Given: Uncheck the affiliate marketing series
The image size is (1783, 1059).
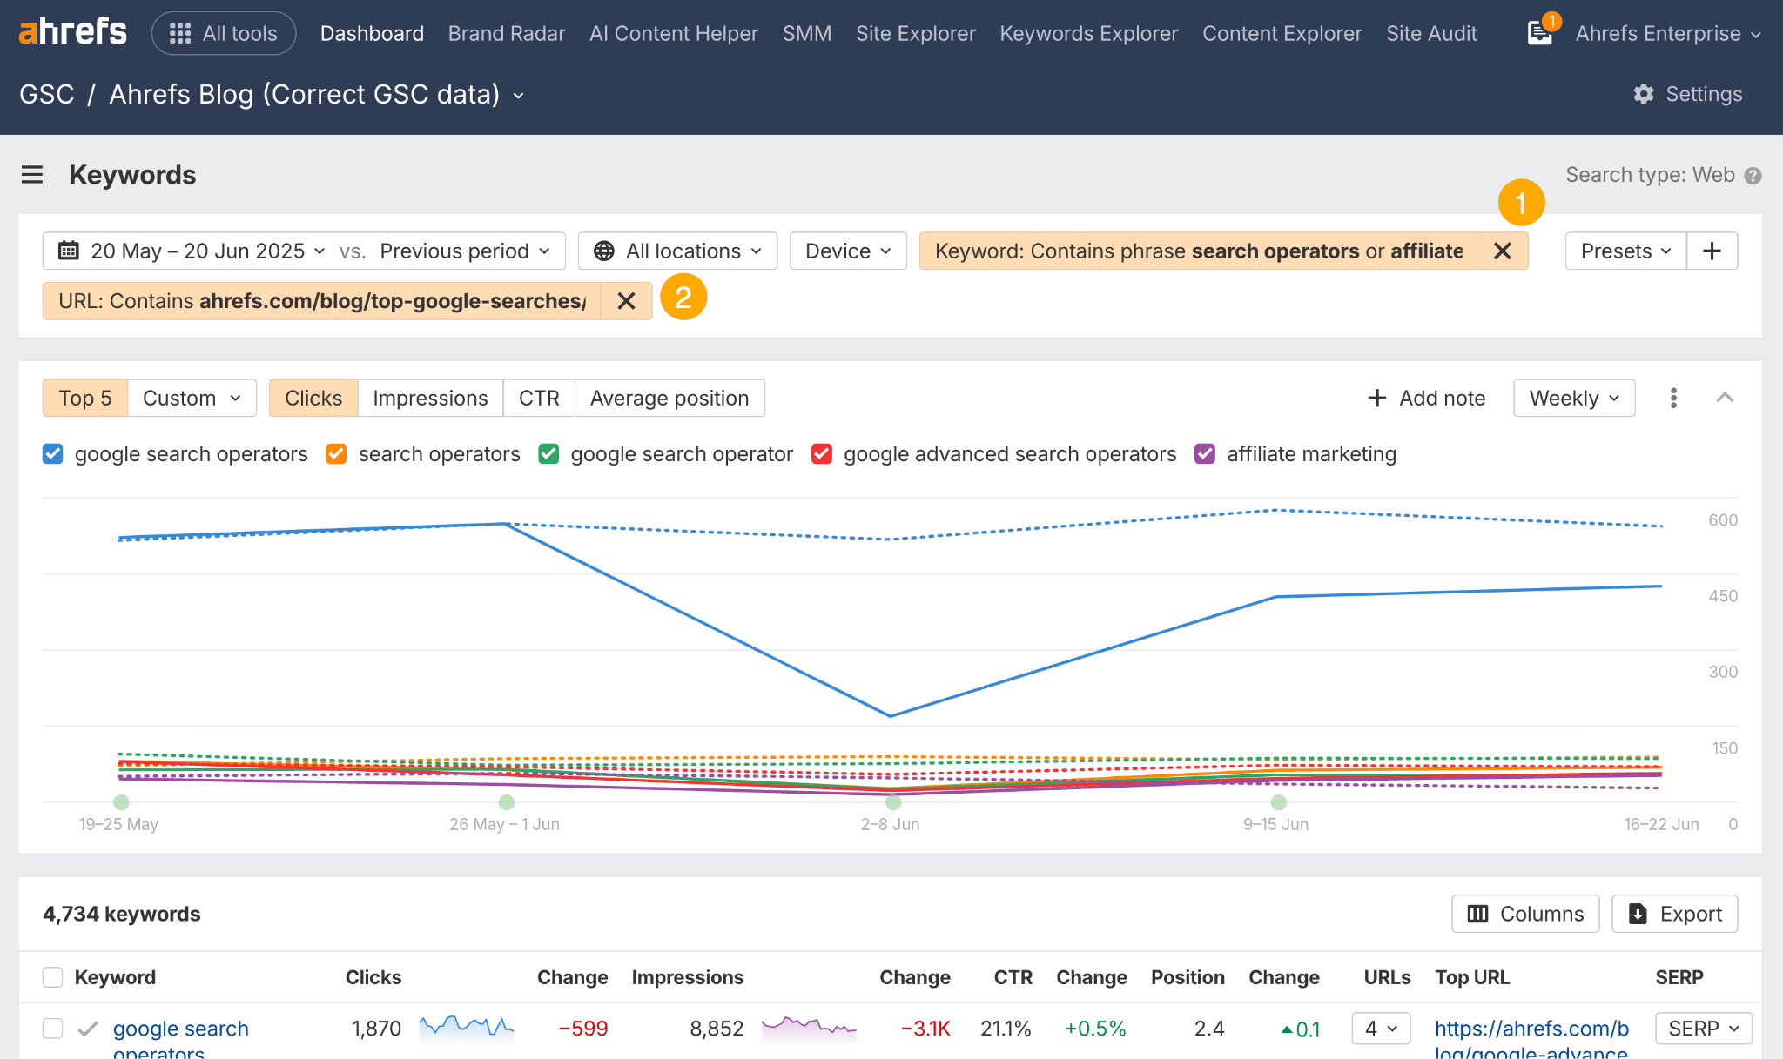Looking at the screenshot, I should click(x=1204, y=453).
